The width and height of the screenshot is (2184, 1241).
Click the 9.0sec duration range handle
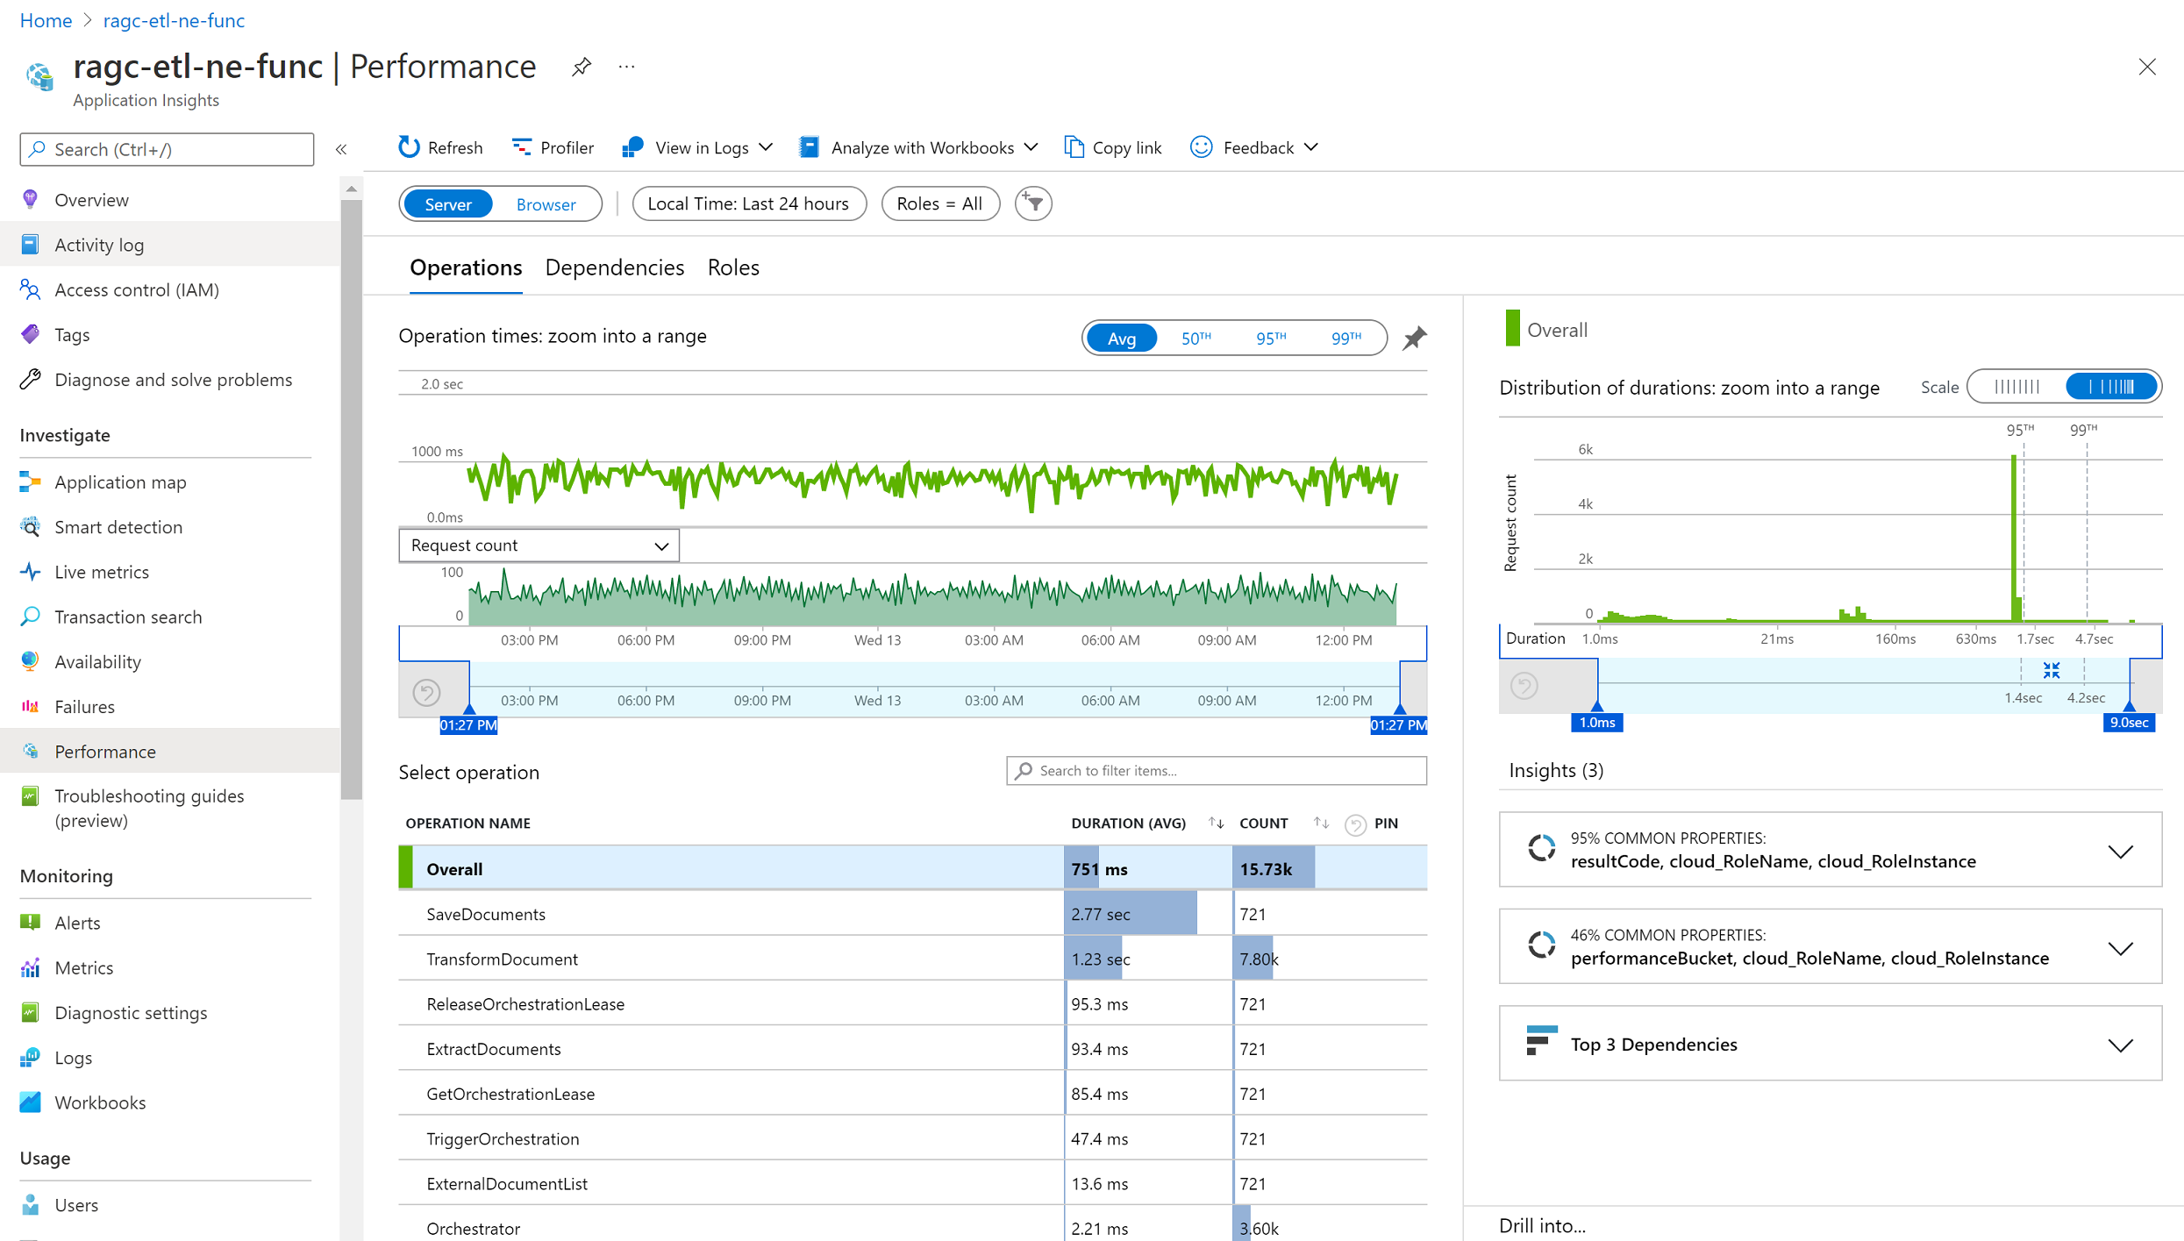(x=2129, y=722)
